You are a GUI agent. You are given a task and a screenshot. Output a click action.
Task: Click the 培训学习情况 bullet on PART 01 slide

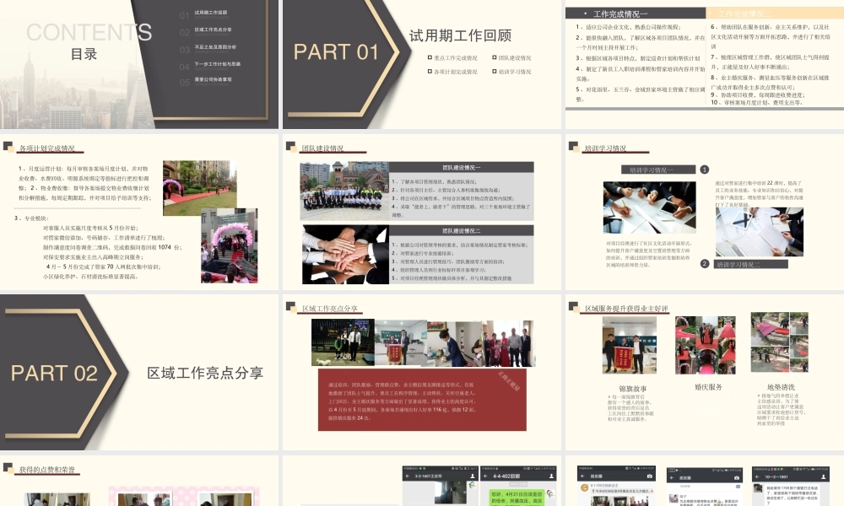click(x=512, y=72)
